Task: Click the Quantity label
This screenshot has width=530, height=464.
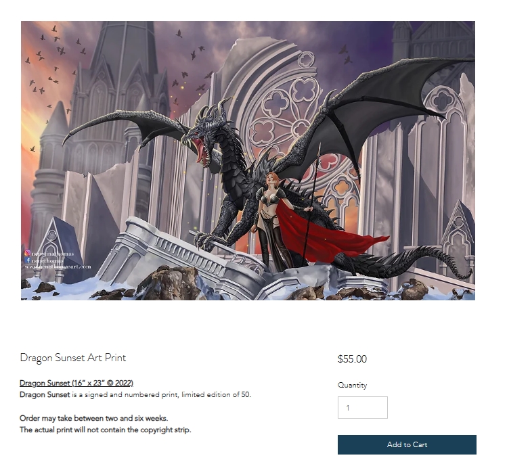Action: tap(352, 385)
